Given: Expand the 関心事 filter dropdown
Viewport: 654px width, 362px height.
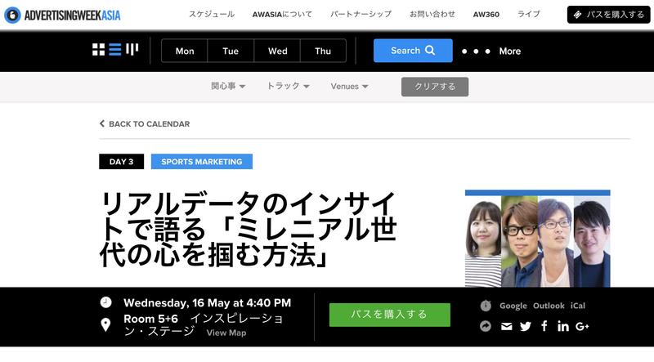Looking at the screenshot, I should (x=228, y=87).
